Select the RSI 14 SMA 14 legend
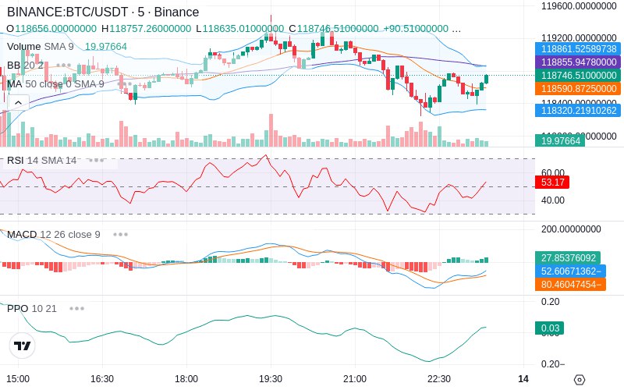This screenshot has height=390, width=624. (x=42, y=161)
